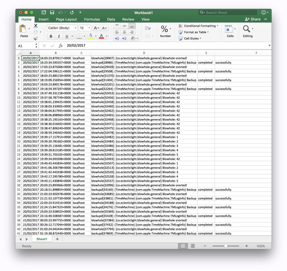This screenshot has width=287, height=271.
Task: Toggle Underline formatting
Action: click(67, 36)
